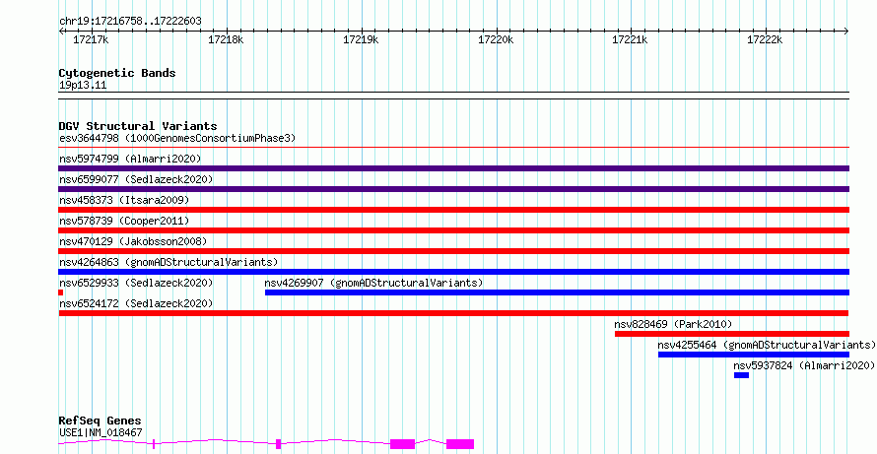Click the purple nsv6599077 variant bar
The height and width of the screenshot is (454, 877).
point(453,189)
